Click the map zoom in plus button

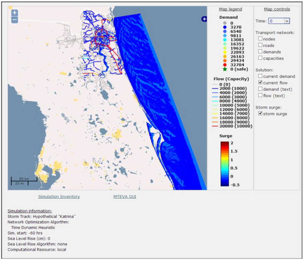point(15,13)
